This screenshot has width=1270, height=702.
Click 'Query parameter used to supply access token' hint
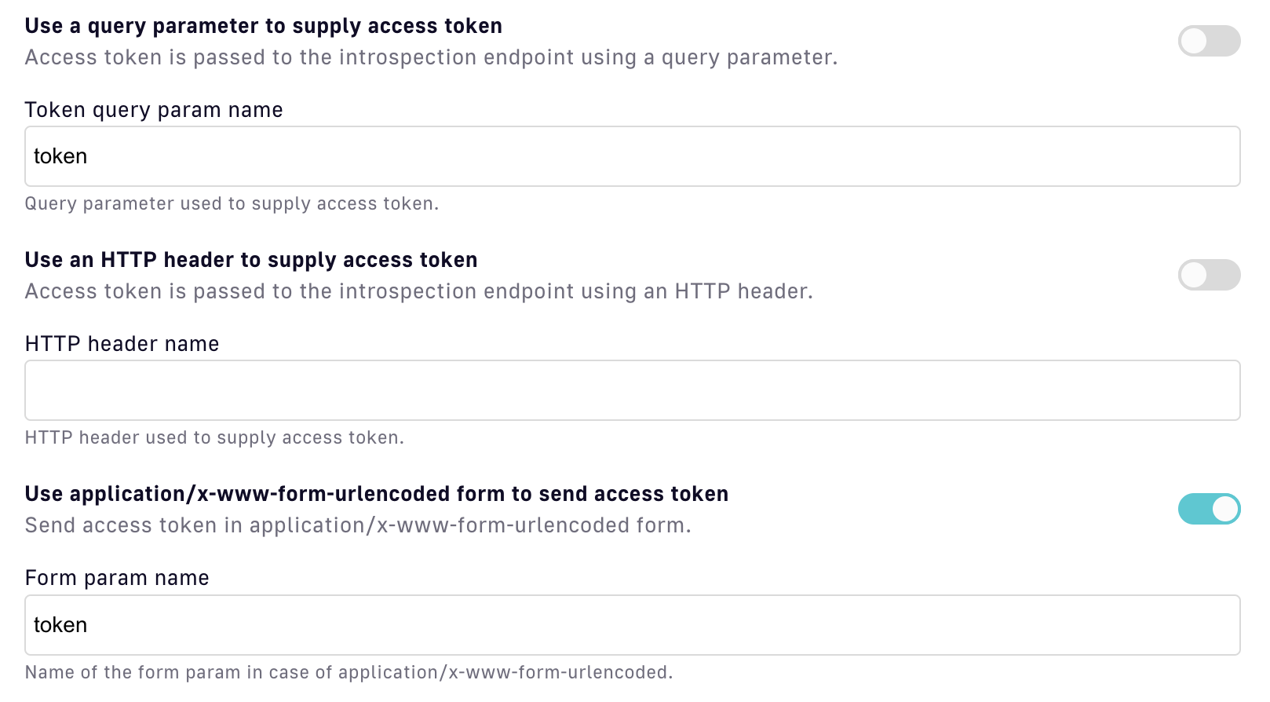tap(232, 204)
